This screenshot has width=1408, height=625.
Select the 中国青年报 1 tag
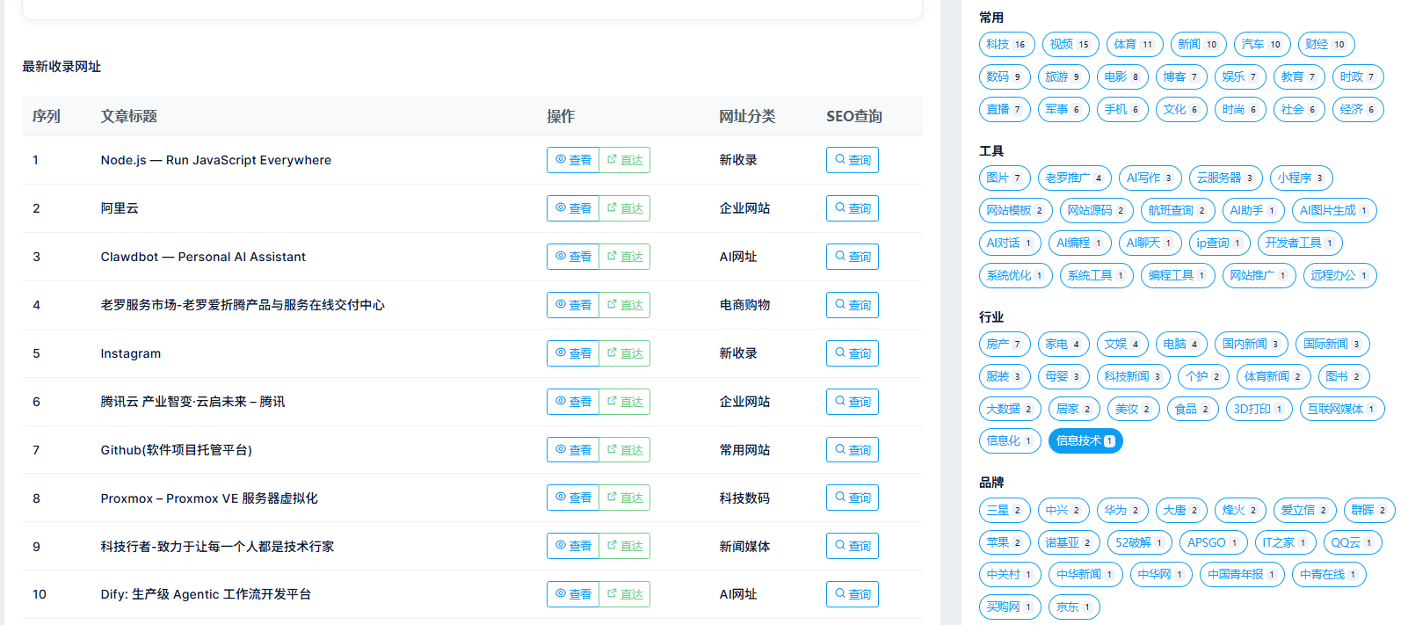1242,575
